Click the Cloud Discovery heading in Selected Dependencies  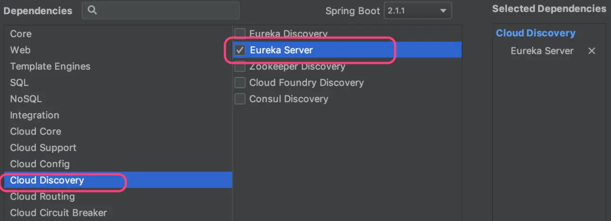[x=535, y=33]
